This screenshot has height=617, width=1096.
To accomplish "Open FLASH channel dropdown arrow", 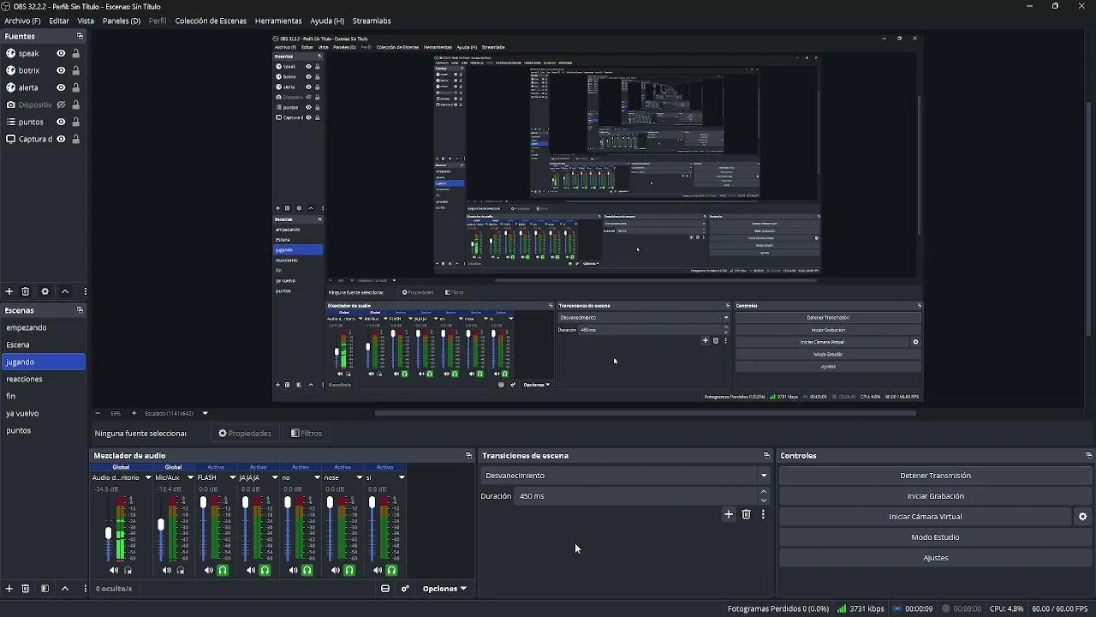I will pyautogui.click(x=232, y=477).
